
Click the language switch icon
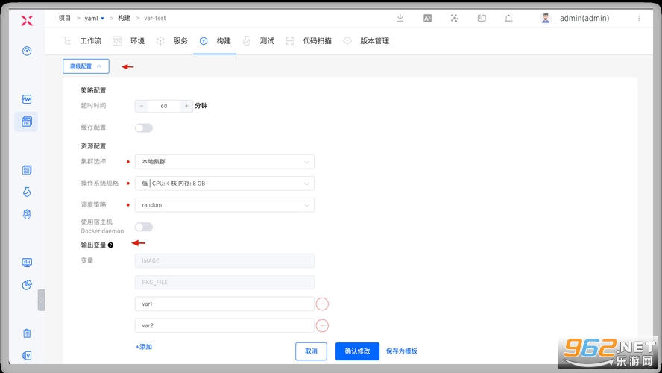[427, 18]
